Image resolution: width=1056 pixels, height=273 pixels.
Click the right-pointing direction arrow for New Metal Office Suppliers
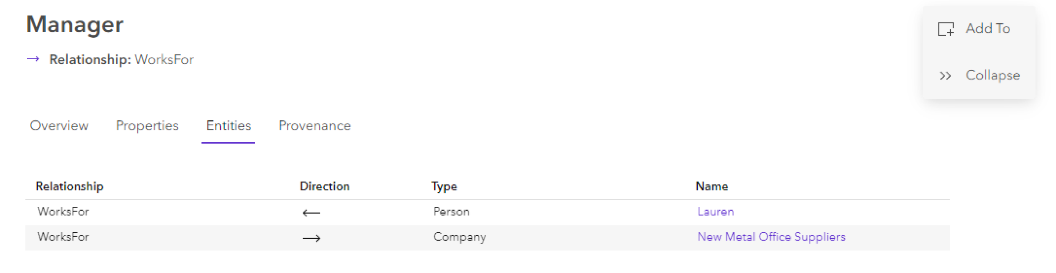(x=312, y=237)
